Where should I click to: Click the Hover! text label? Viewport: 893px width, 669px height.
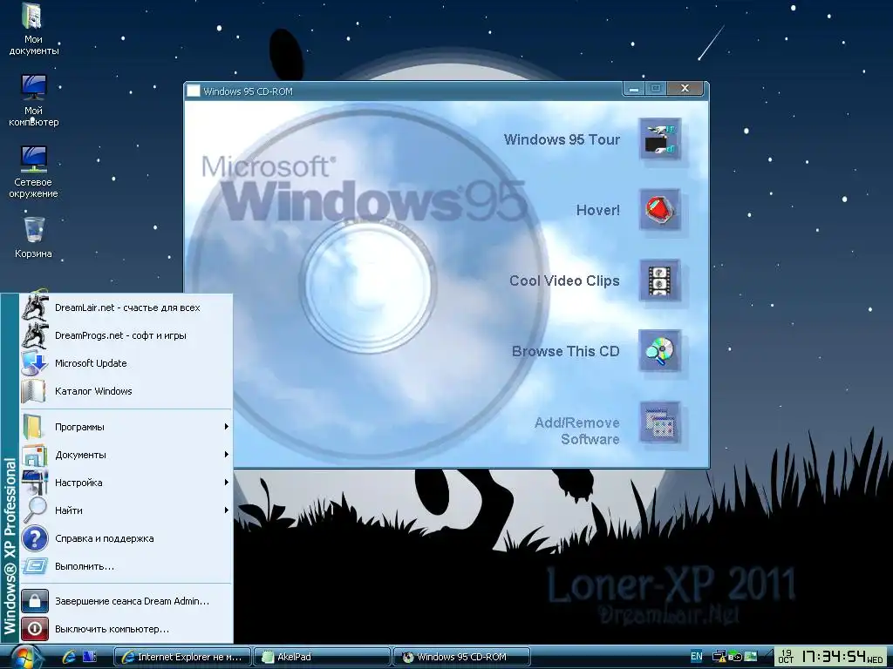pos(598,210)
